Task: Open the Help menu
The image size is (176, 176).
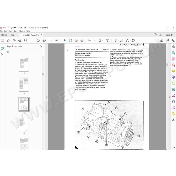Action: tap(28, 31)
